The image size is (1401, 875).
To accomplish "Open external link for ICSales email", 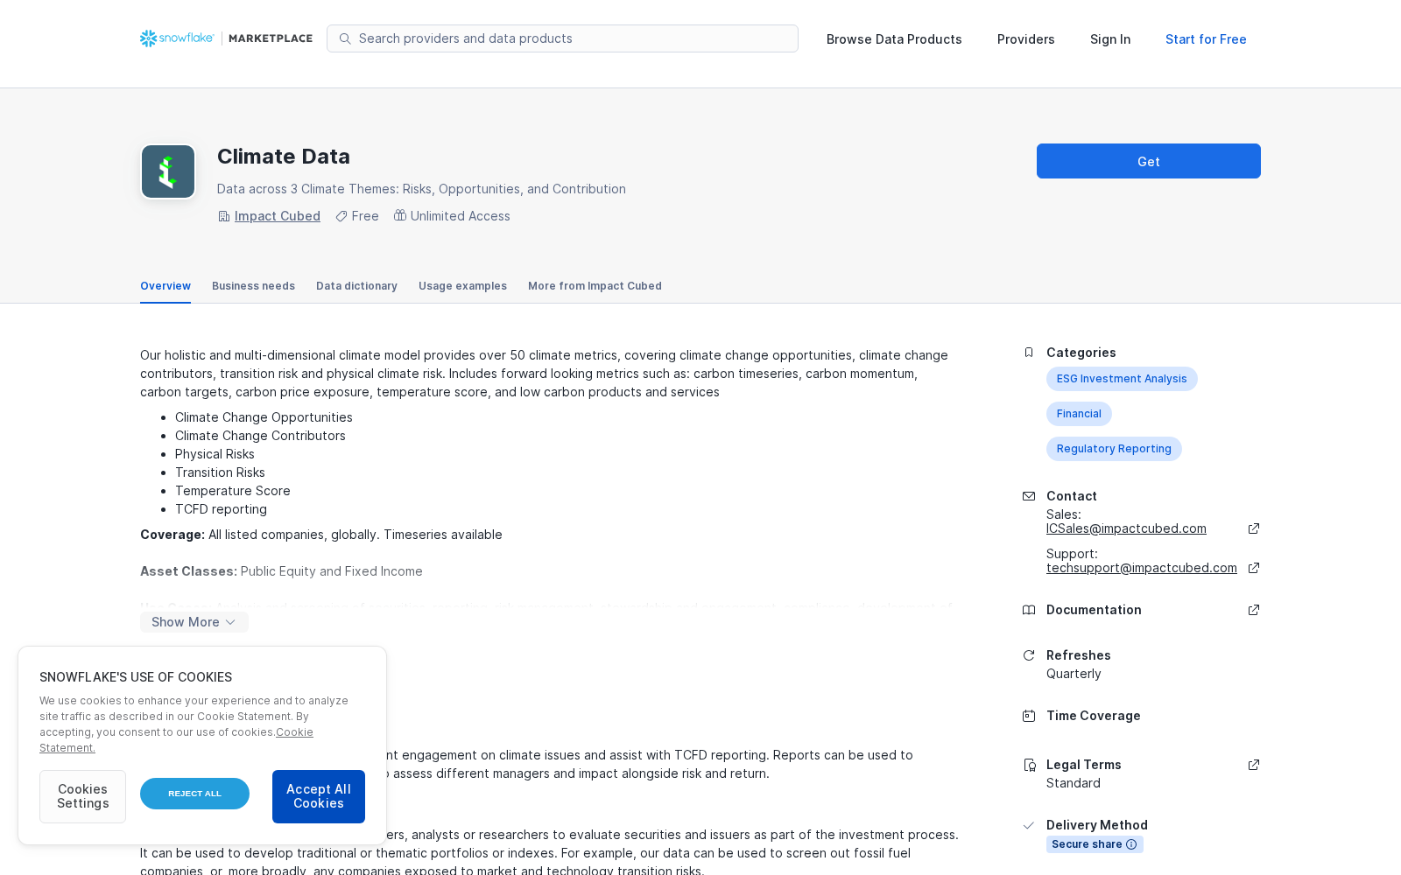I will pos(1254,528).
